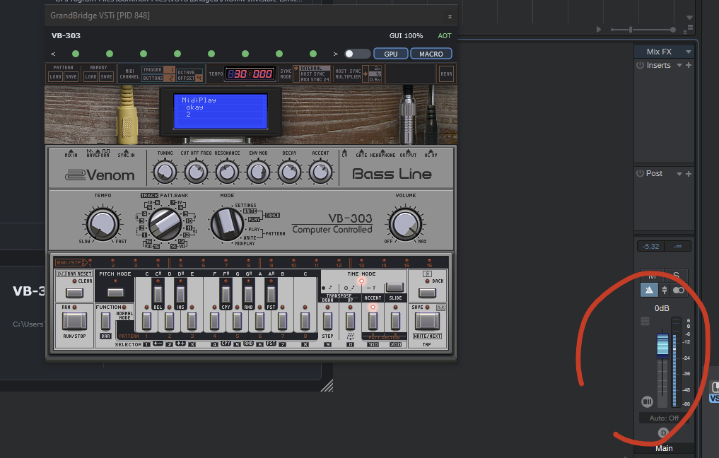Expand the Post dropdown arrow

[679, 174]
